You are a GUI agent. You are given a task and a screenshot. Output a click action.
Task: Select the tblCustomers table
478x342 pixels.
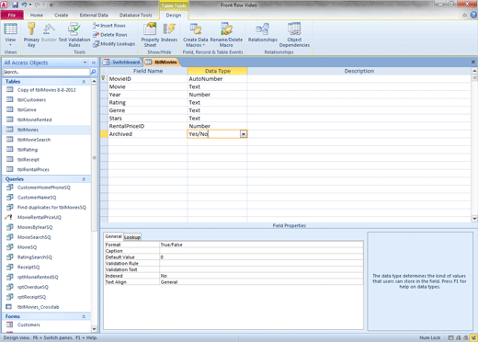[31, 100]
